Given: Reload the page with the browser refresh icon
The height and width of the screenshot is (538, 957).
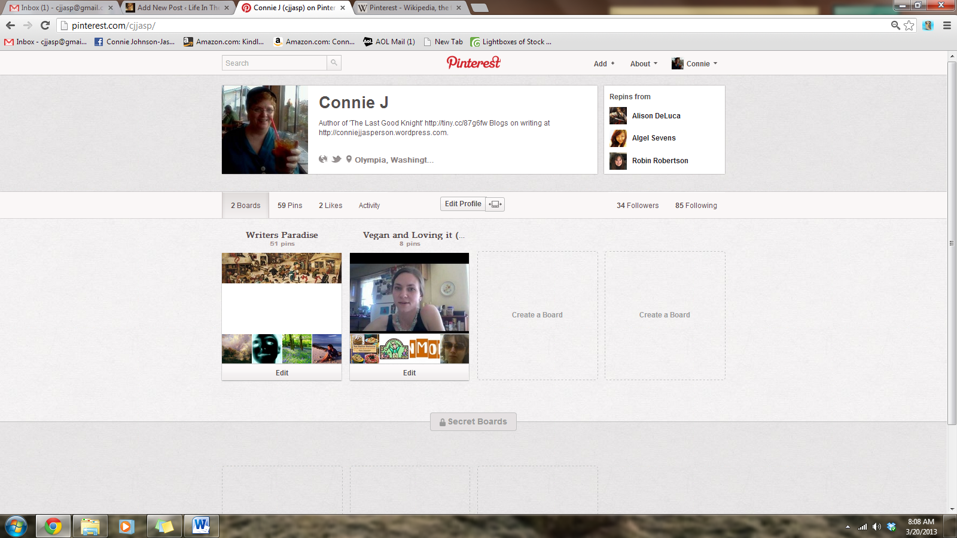Looking at the screenshot, I should click(x=45, y=25).
